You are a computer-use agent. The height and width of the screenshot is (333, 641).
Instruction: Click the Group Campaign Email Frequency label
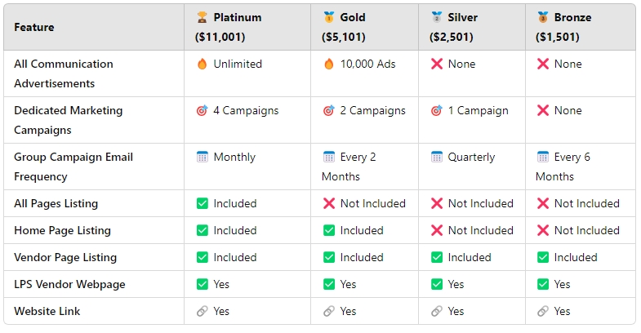[x=73, y=166]
